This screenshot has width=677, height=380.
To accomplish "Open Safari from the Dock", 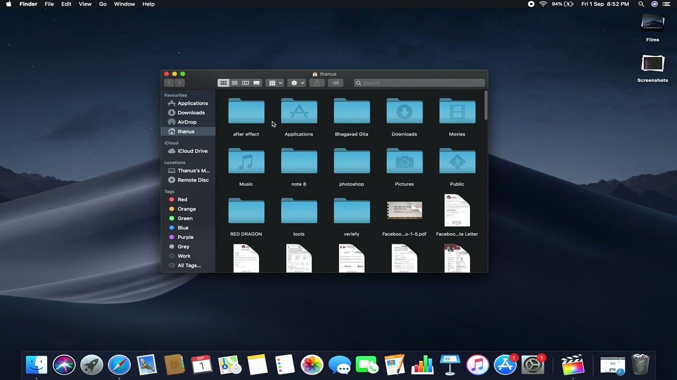I will [119, 364].
